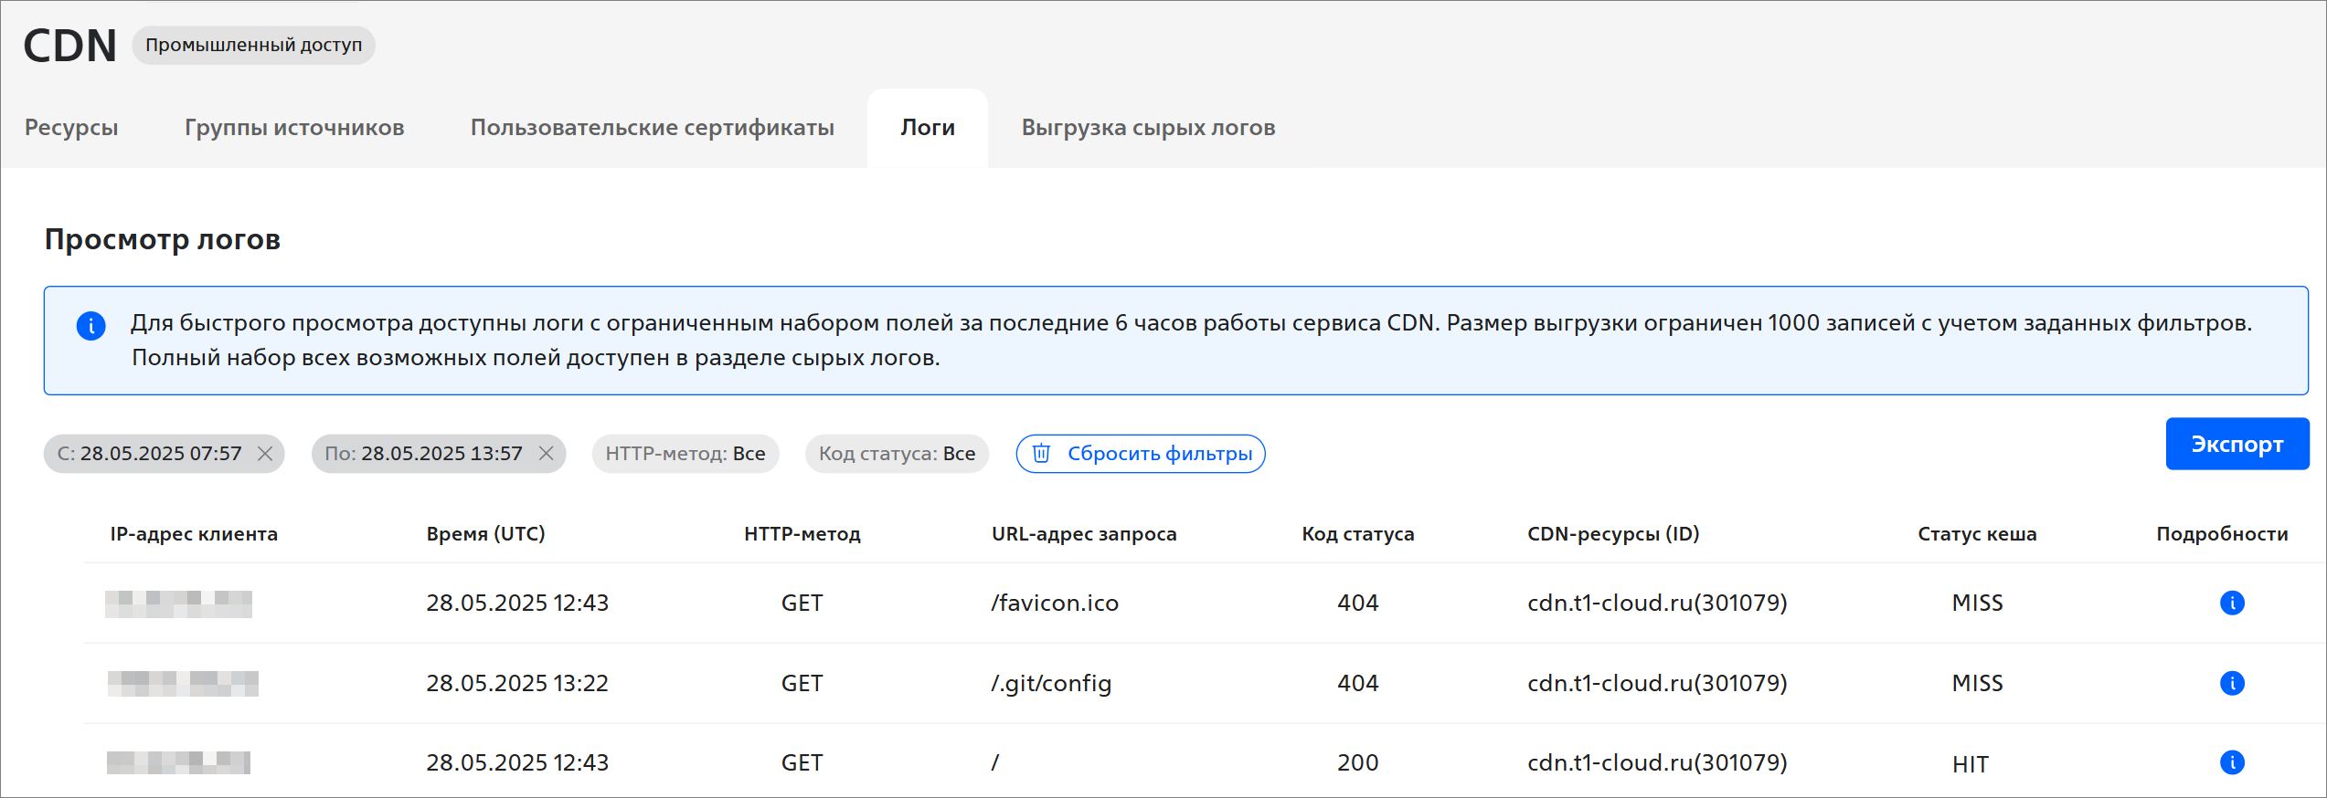The width and height of the screenshot is (2327, 798).
Task: Click blurred IP in /.git/config row
Action: click(x=183, y=683)
